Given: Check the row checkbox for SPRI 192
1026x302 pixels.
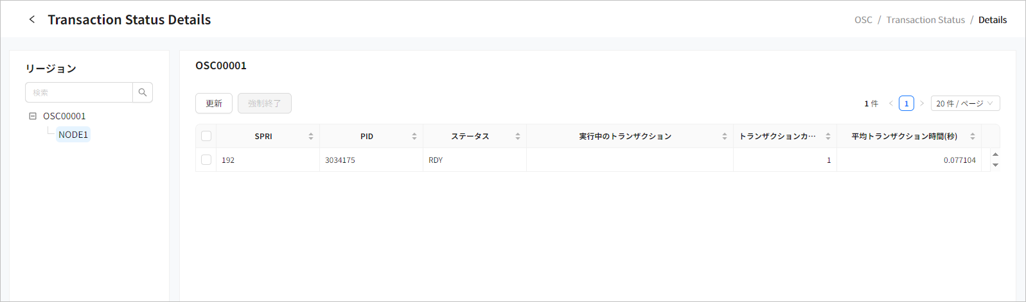Looking at the screenshot, I should pos(206,160).
